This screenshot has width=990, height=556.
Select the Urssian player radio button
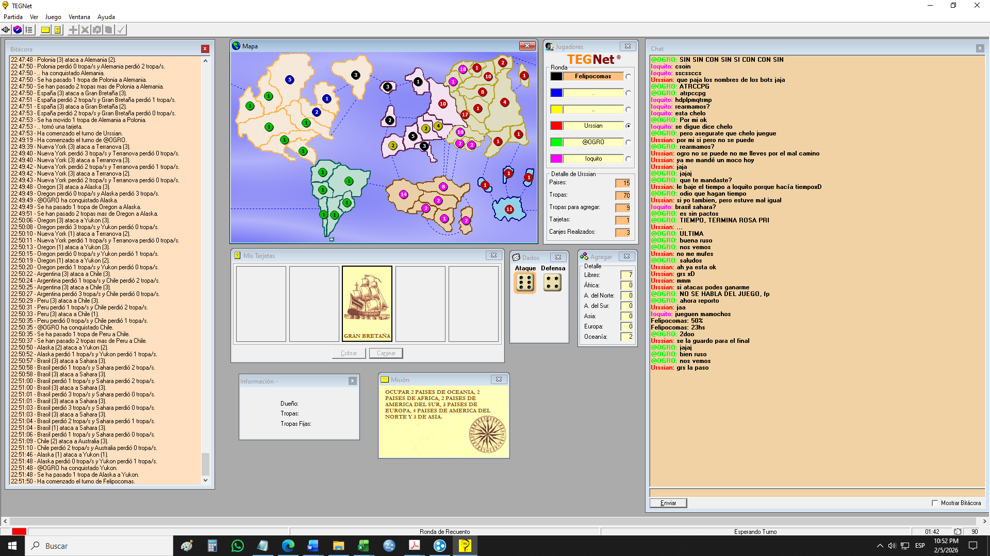(628, 126)
